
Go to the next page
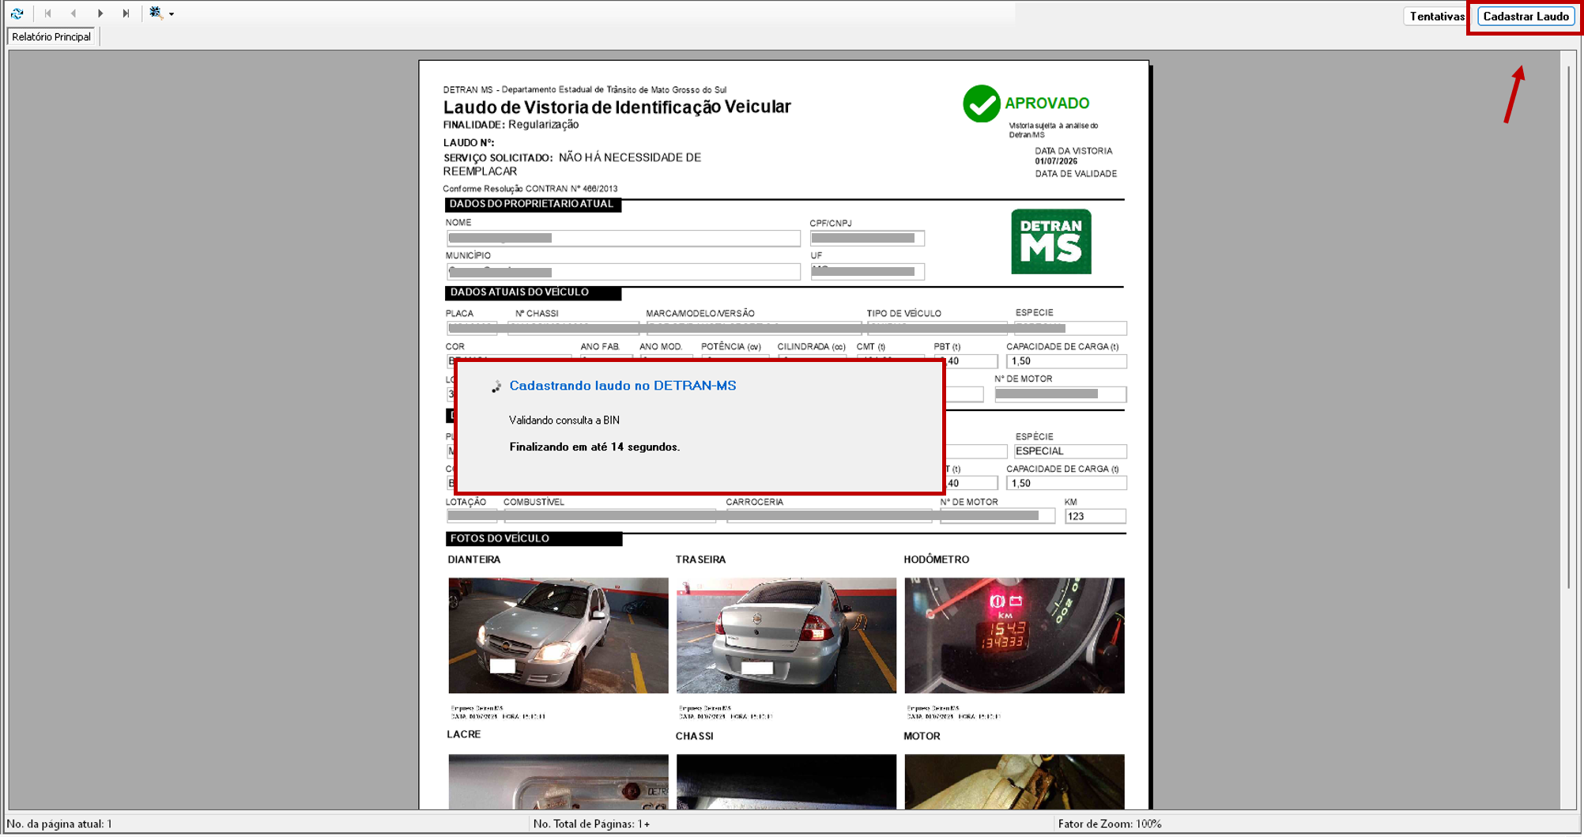[100, 13]
